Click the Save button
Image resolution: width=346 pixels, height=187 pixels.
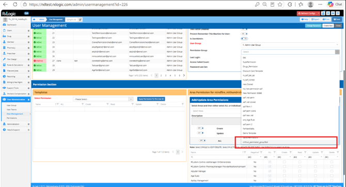(337, 20)
